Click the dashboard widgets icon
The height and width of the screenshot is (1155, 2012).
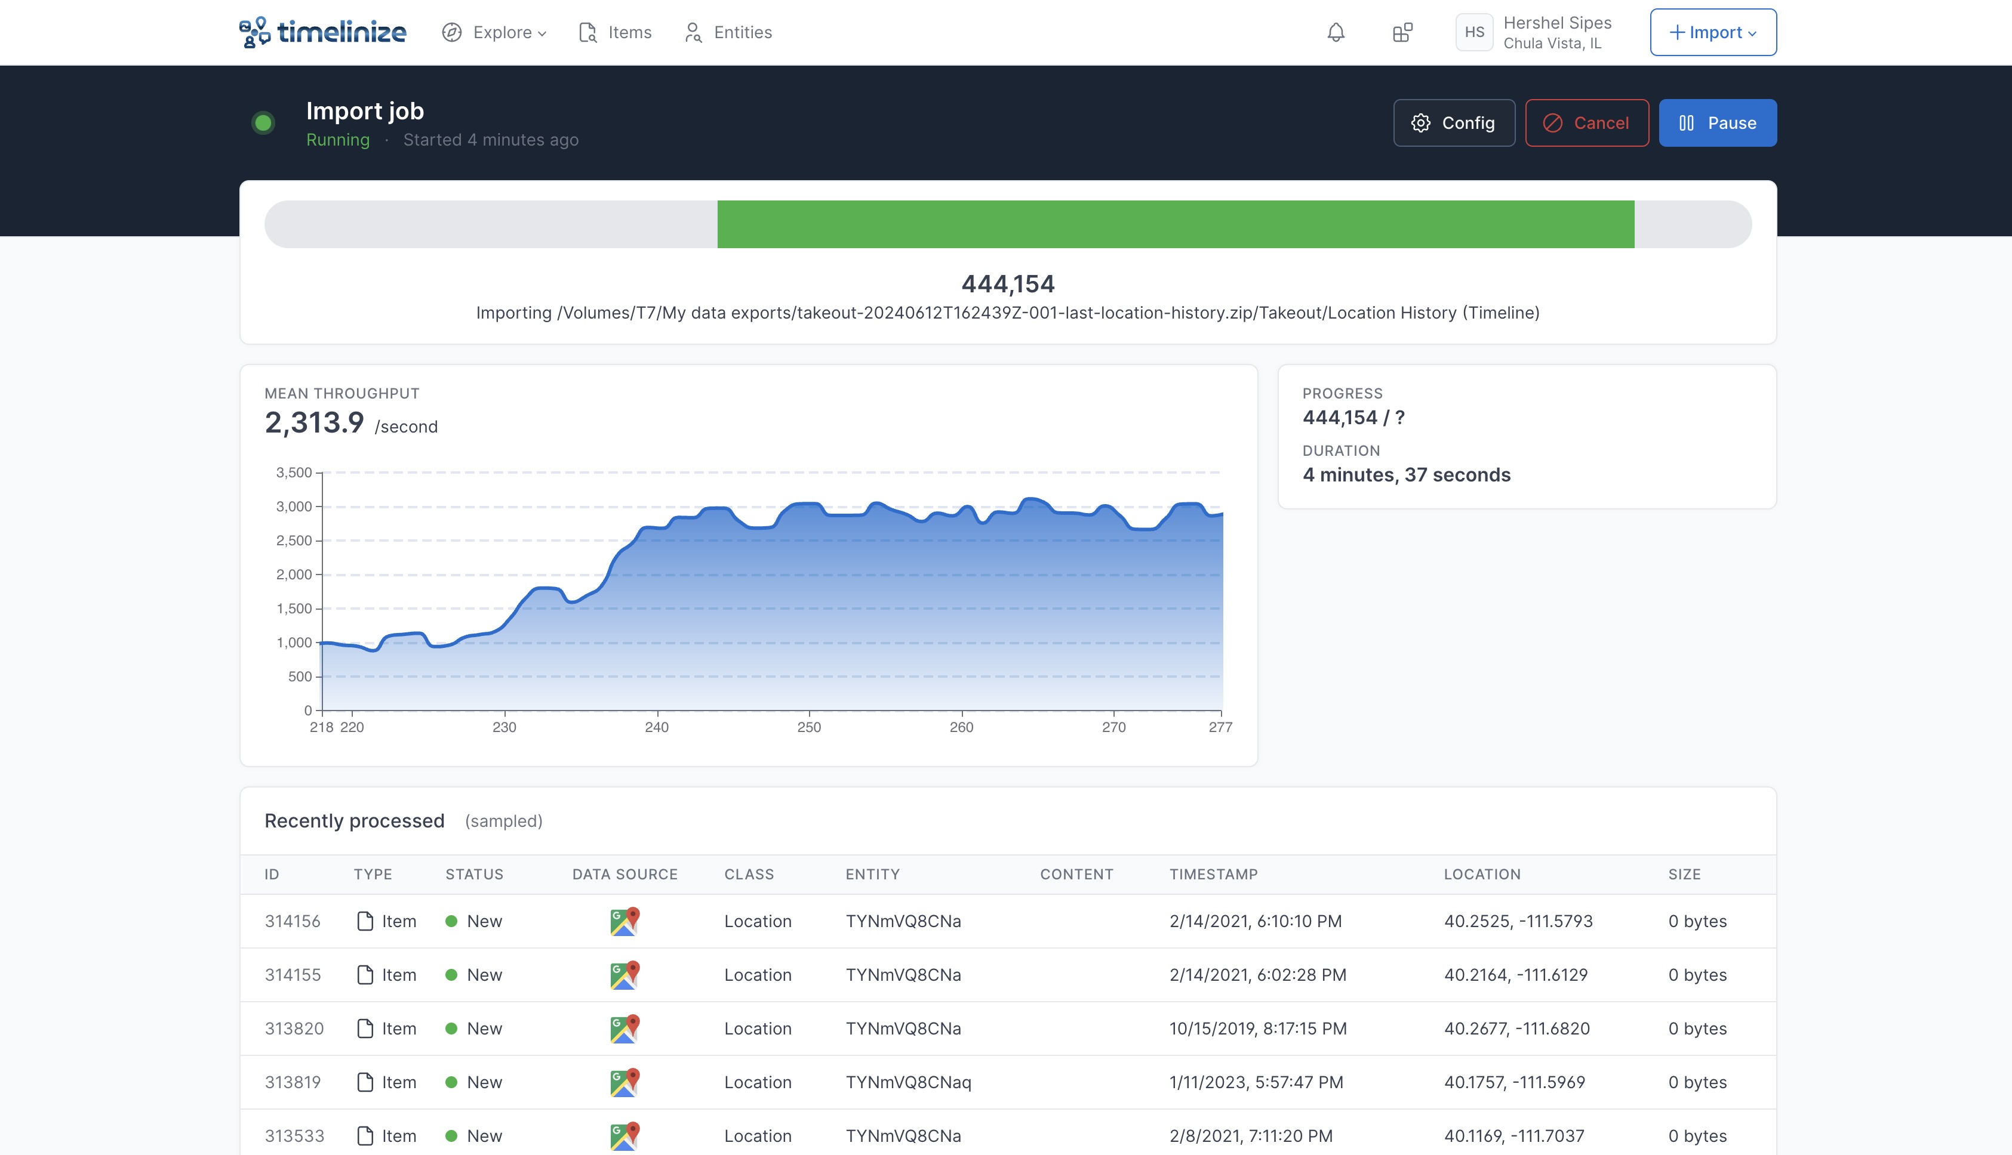[x=1402, y=33]
